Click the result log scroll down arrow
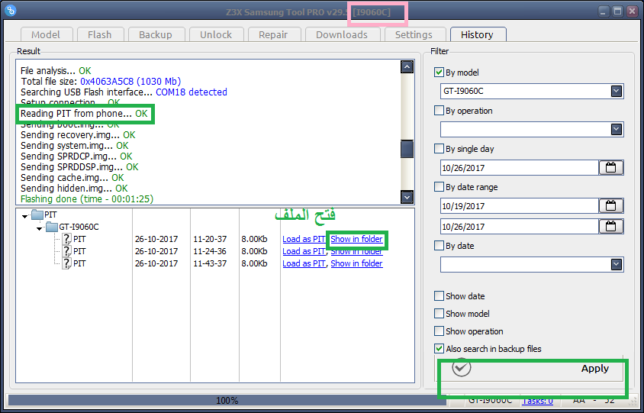Viewport: 644px width, 413px height. [x=407, y=197]
